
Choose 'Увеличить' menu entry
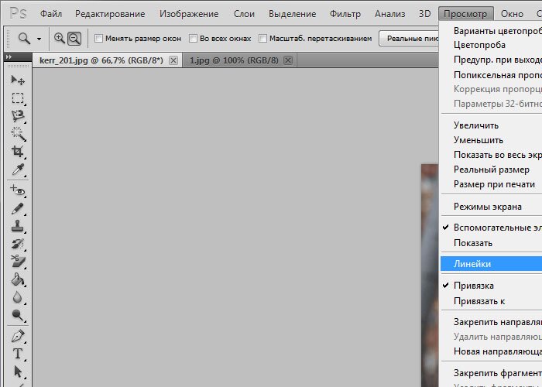[491, 125]
